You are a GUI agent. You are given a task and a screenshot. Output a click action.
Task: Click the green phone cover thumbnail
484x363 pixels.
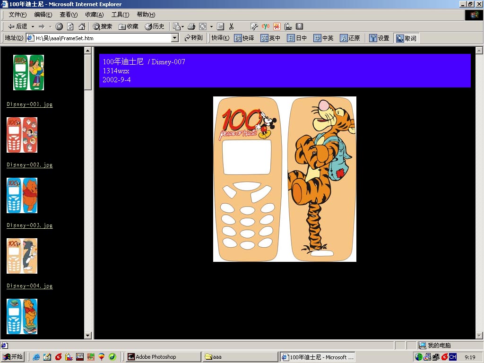coord(28,72)
